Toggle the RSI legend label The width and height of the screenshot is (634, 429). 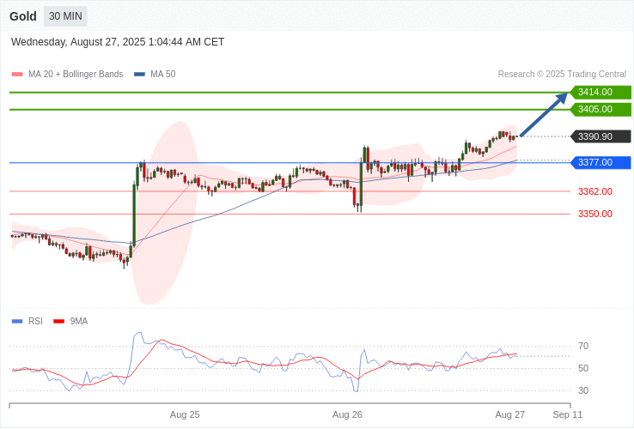point(35,322)
